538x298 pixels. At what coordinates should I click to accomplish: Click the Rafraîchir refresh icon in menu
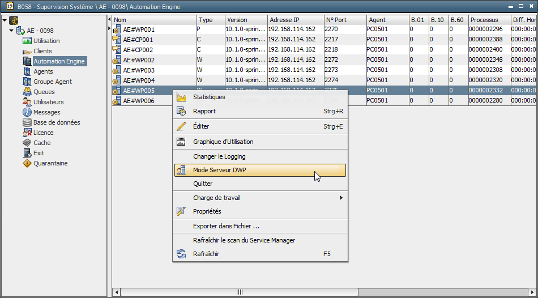[x=181, y=254]
